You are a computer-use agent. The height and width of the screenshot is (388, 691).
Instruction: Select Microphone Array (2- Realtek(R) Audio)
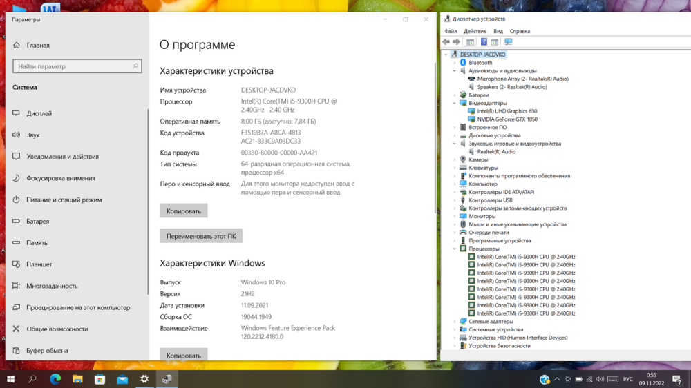pyautogui.click(x=522, y=79)
